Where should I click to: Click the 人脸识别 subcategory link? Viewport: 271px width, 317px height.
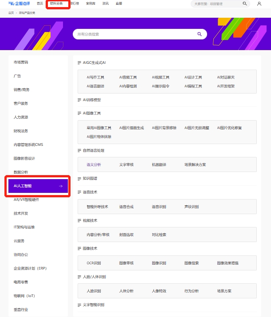(94, 291)
